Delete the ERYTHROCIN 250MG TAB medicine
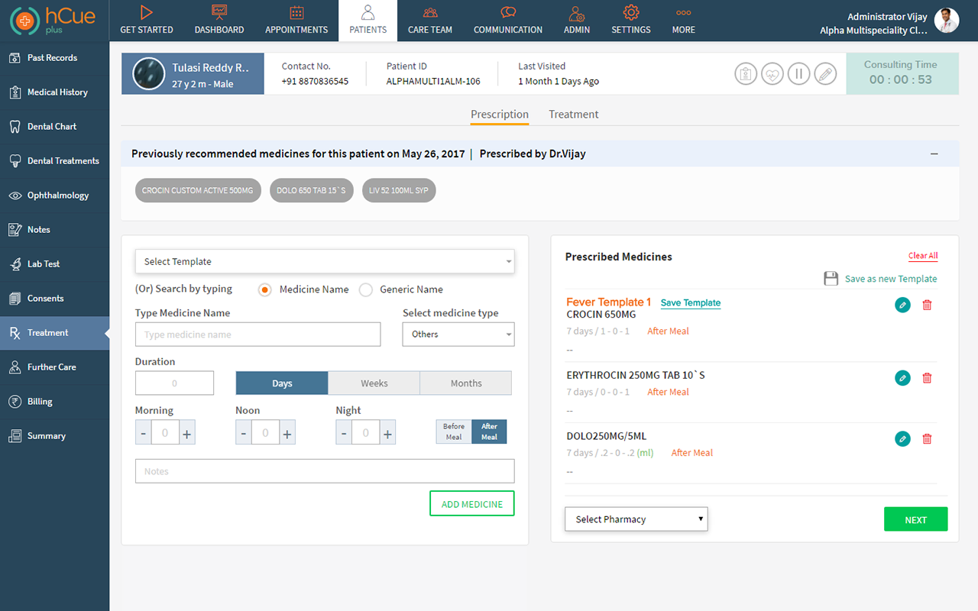This screenshot has height=611, width=978. [927, 378]
